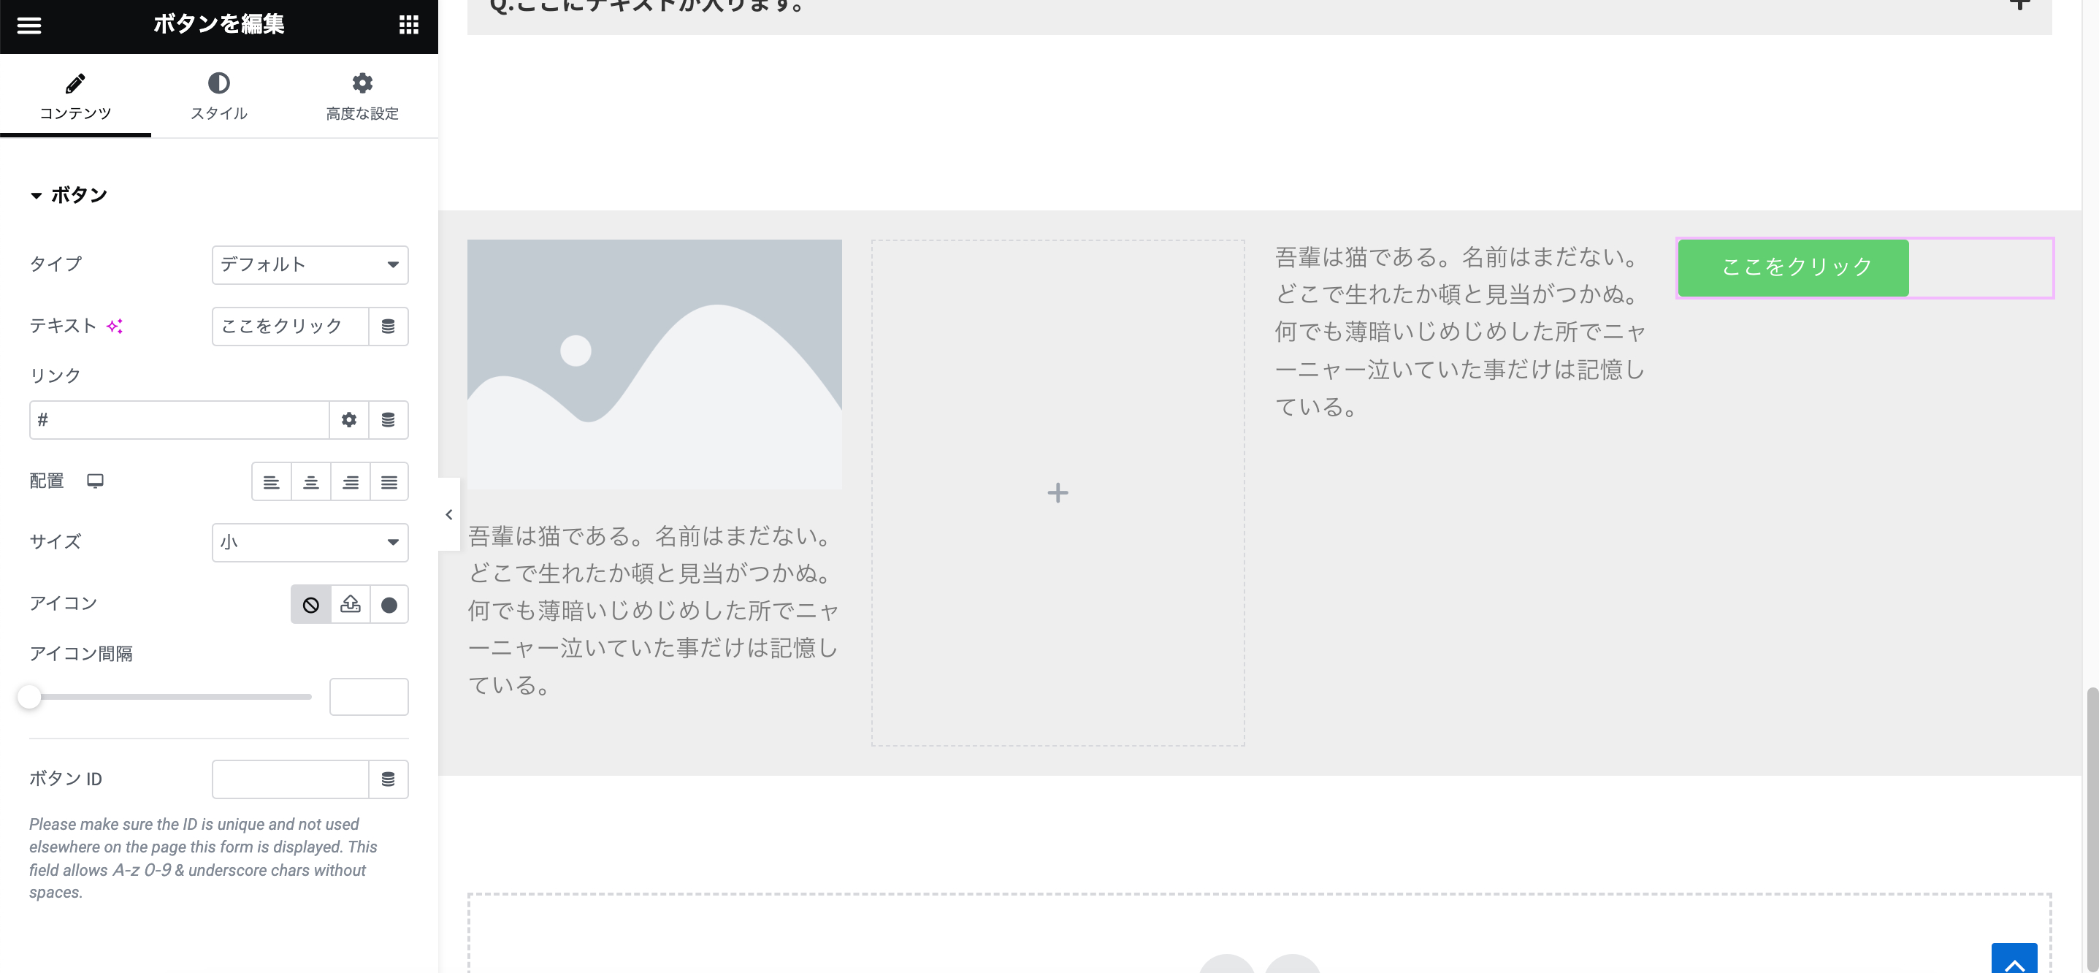Open the Elementor hamburger menu
Image resolution: width=2099 pixels, height=973 pixels.
pyautogui.click(x=29, y=26)
